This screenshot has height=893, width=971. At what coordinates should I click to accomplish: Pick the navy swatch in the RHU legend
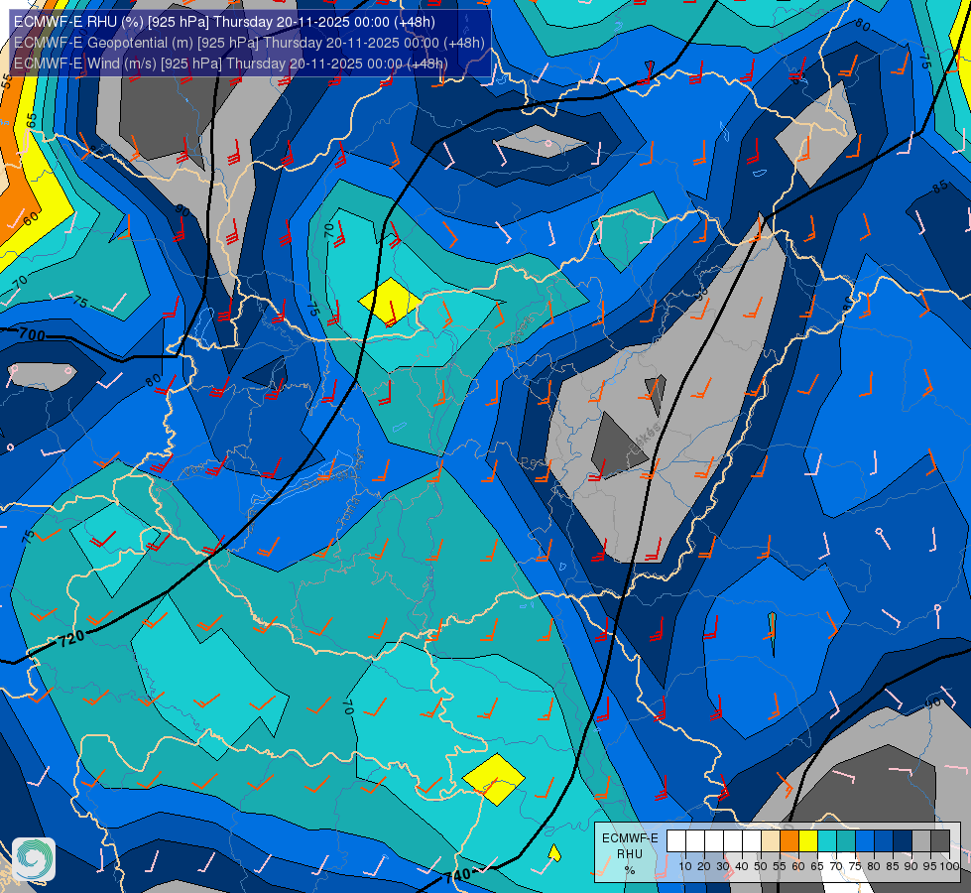click(x=903, y=840)
